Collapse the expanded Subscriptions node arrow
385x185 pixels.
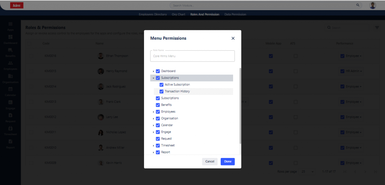pyautogui.click(x=153, y=78)
